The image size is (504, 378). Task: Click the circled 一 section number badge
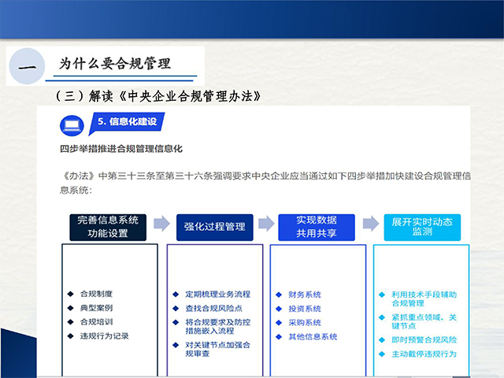[x=27, y=66]
